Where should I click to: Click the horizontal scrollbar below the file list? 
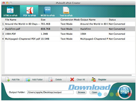tap(67, 75)
